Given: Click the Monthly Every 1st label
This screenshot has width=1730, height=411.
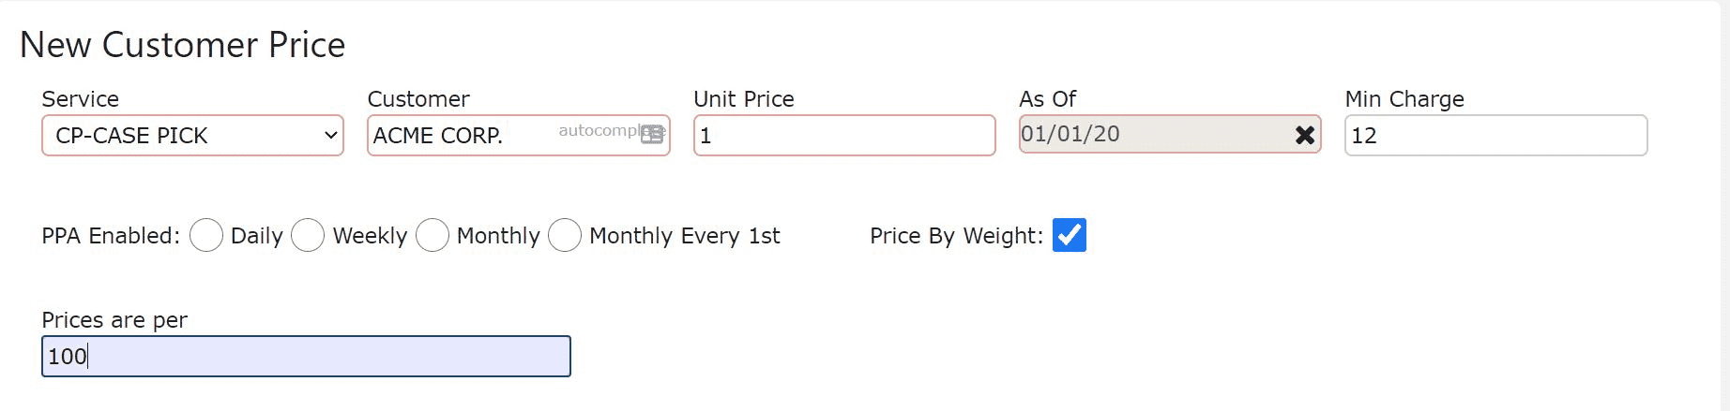Looking at the screenshot, I should (x=685, y=236).
